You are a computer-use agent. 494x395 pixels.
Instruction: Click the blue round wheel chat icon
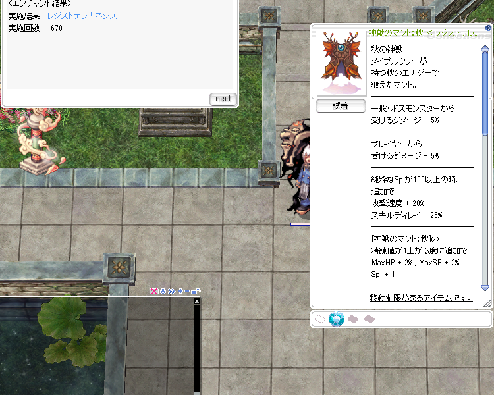[163, 291]
